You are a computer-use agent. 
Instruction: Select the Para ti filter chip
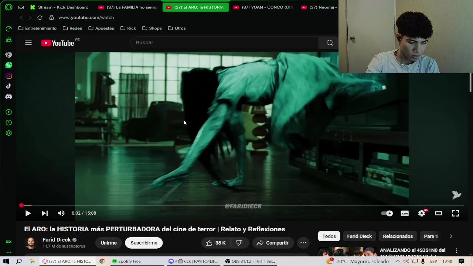(x=431, y=236)
